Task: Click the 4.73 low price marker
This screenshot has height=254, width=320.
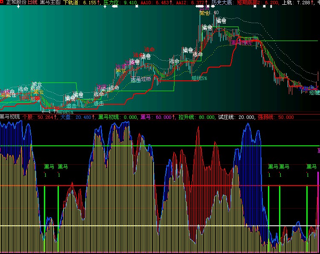Action: click(x=50, y=112)
